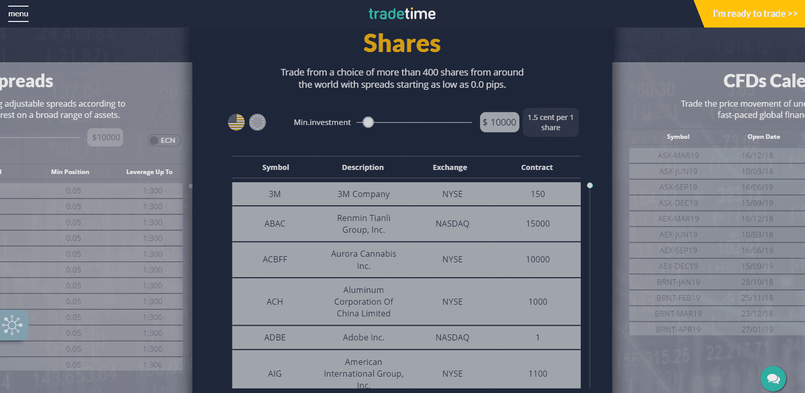The width and height of the screenshot is (805, 393).
Task: Click the Contract column header
Action: pyautogui.click(x=537, y=167)
